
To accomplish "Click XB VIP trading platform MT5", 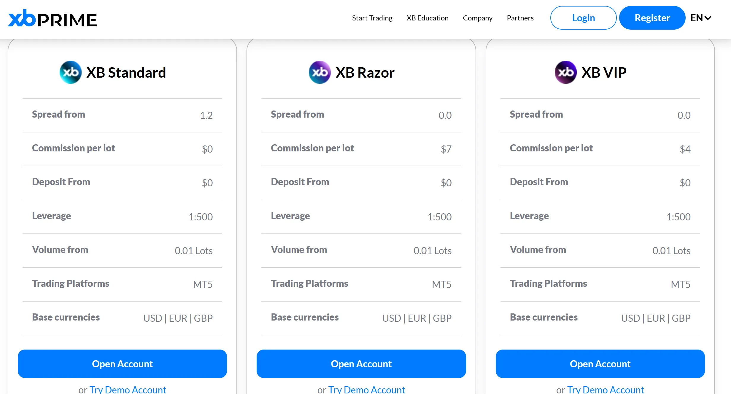I will 681,284.
